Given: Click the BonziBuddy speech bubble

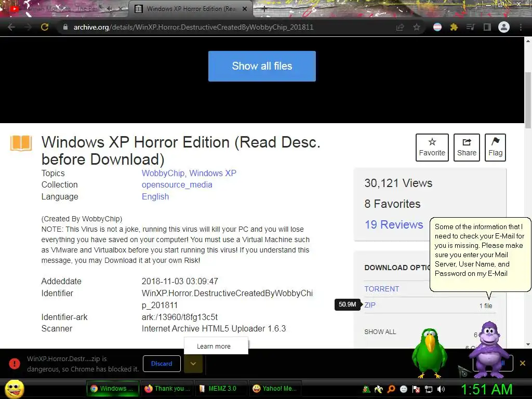Looking at the screenshot, I should (x=480, y=255).
